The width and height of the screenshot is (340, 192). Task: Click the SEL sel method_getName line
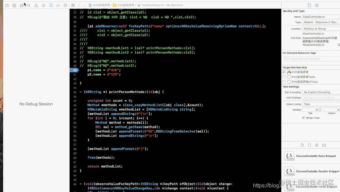[x=128, y=127]
